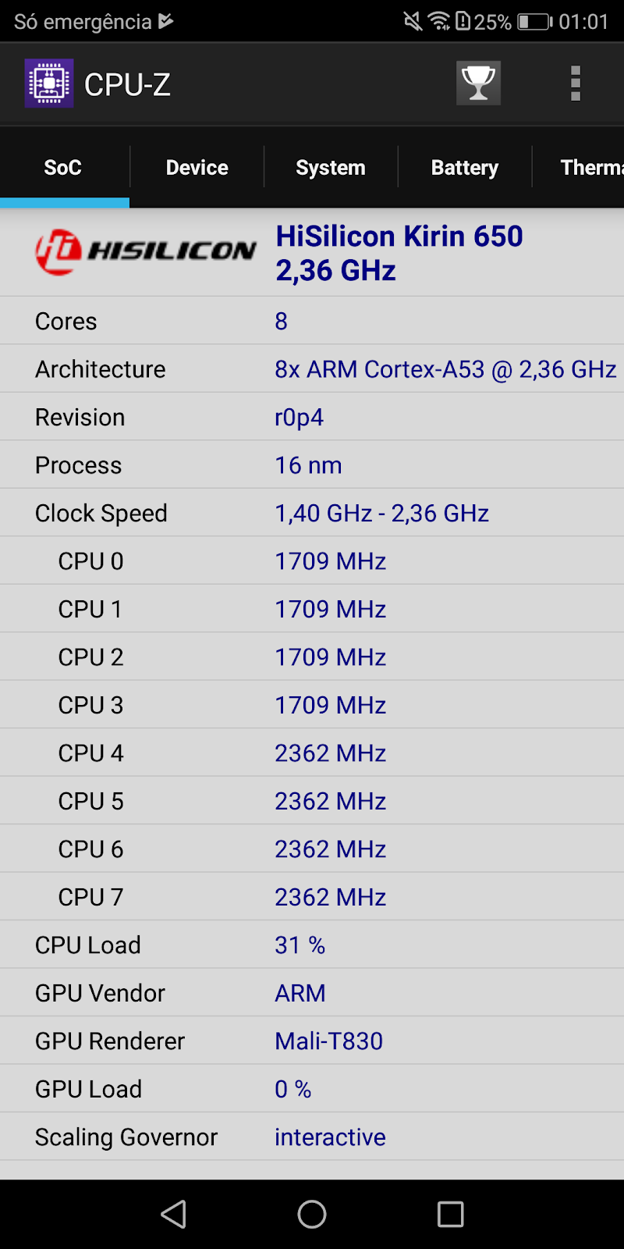Tap the Scaling Governor row

click(x=312, y=1137)
